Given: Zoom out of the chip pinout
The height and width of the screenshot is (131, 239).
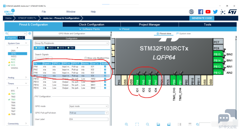Looking at the screenshot, I should pos(148,124).
